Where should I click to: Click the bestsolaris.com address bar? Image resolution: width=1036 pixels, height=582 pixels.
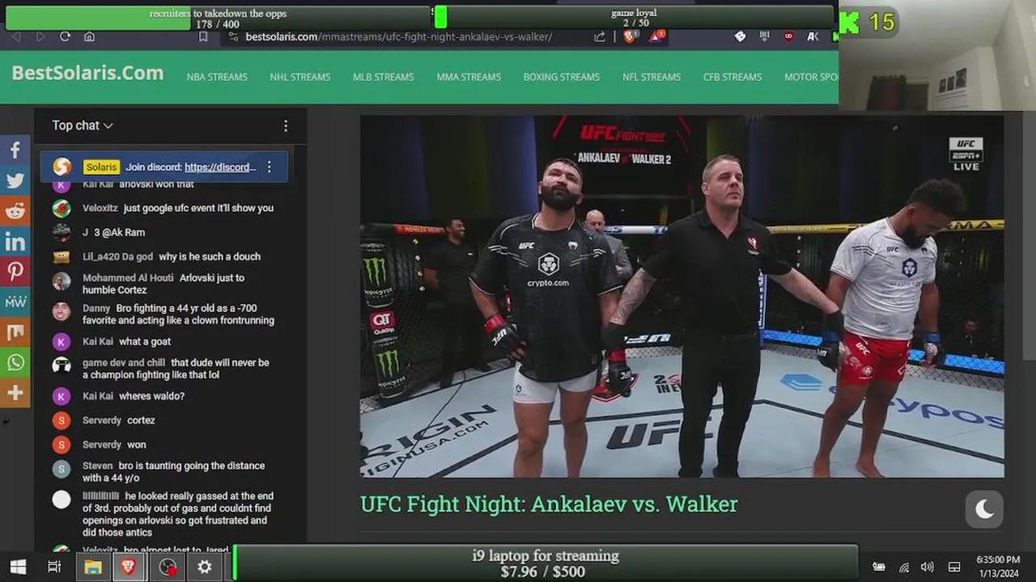point(398,36)
